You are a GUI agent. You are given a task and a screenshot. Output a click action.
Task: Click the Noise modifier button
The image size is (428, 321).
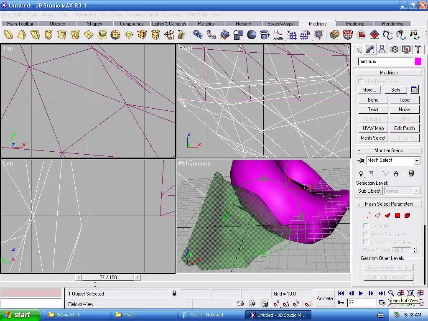(x=404, y=110)
